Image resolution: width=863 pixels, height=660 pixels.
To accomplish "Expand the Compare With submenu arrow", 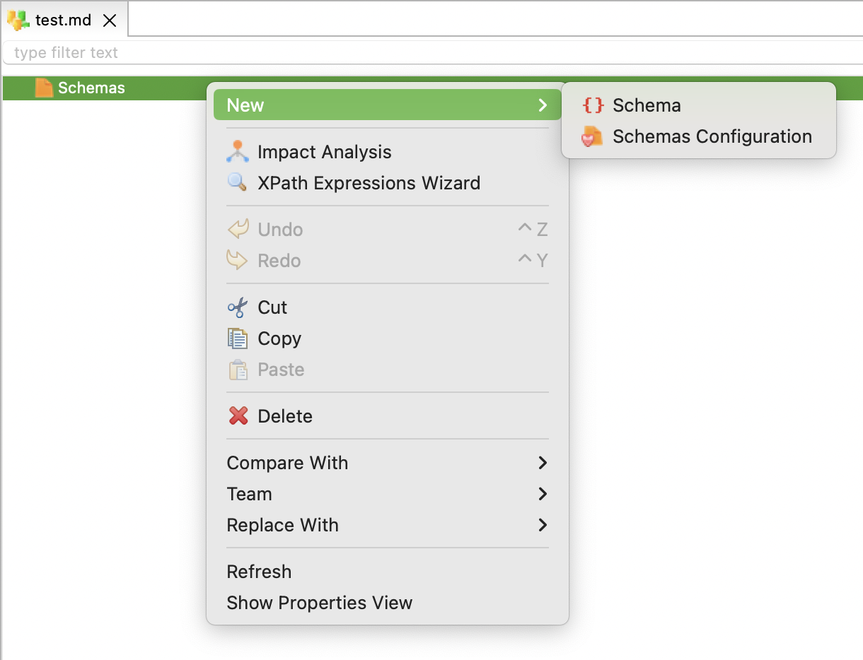I will pos(543,463).
